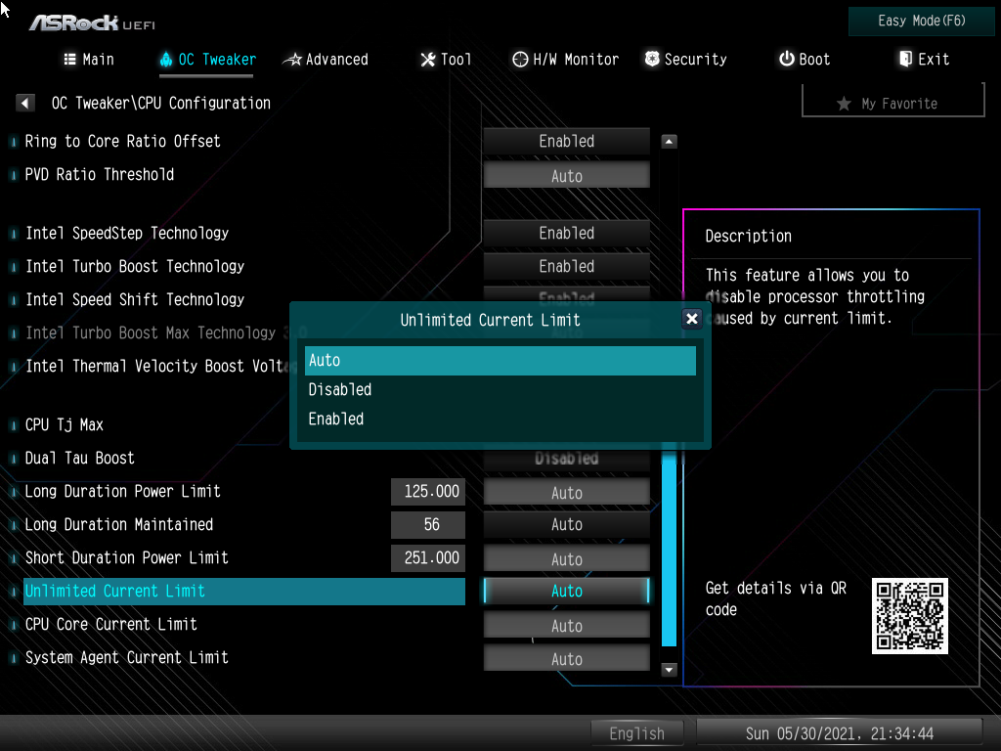This screenshot has width=1001, height=751.
Task: Click the 56 duration value
Action: (428, 524)
